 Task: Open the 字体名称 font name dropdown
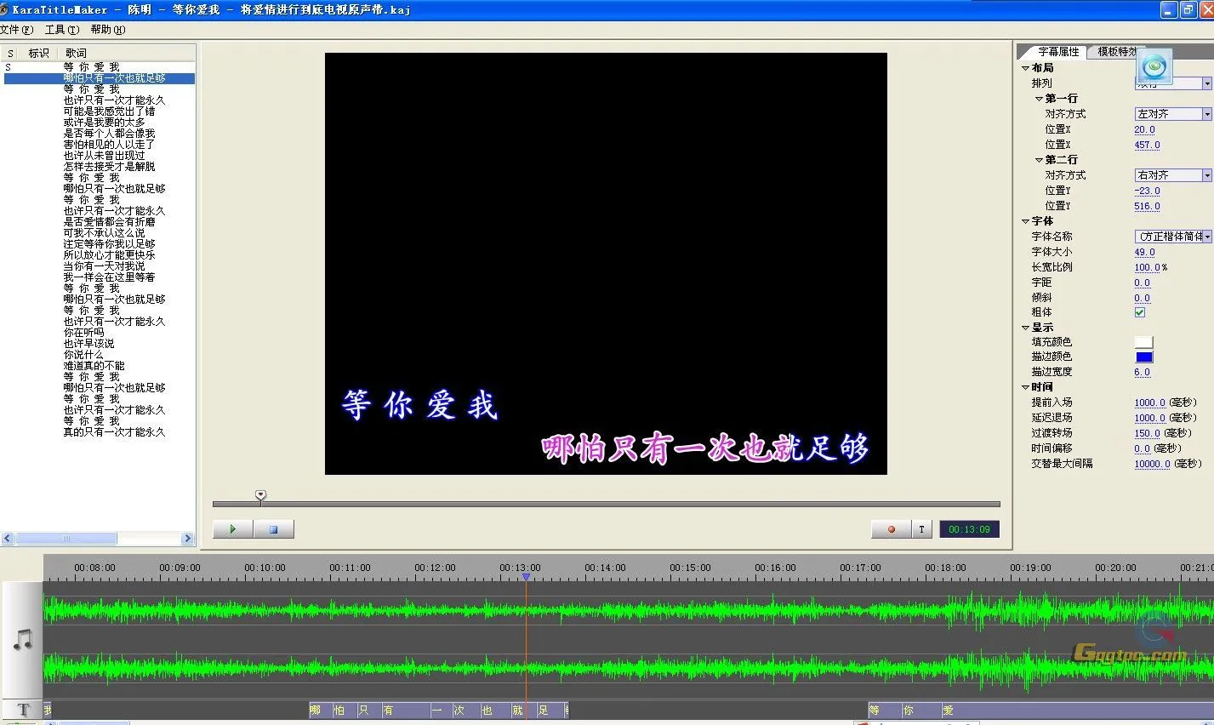click(1209, 236)
